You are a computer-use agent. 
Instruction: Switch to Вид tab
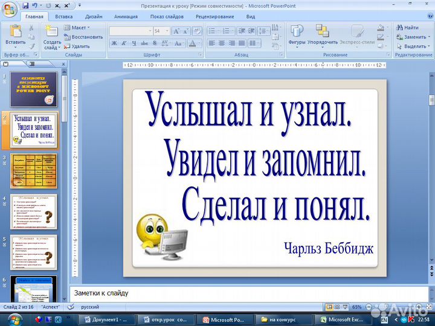click(x=251, y=17)
